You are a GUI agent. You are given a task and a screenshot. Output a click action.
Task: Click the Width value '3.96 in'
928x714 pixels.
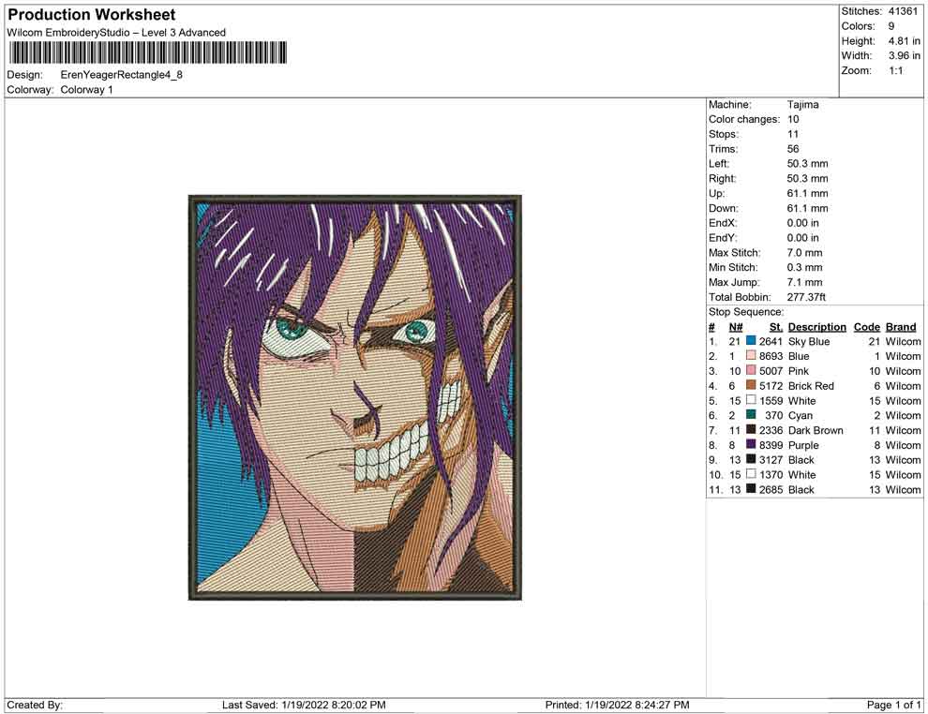pos(904,55)
